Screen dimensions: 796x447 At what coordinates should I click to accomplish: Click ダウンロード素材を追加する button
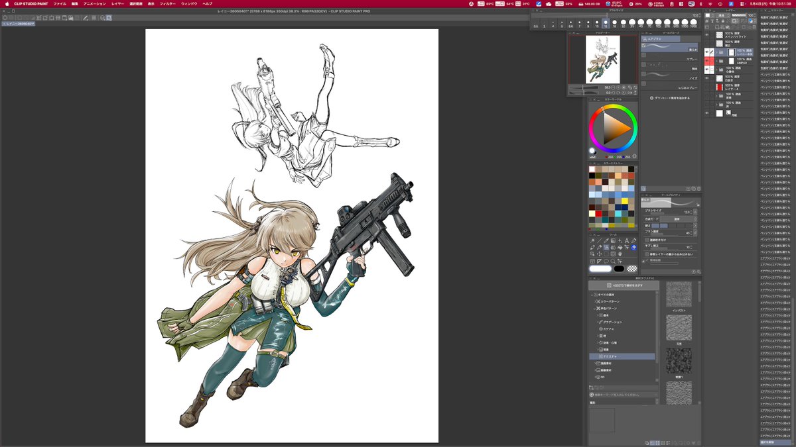click(672, 98)
